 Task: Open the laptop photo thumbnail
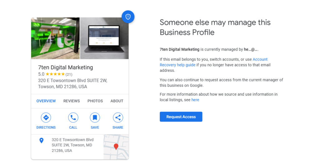[x=104, y=38]
